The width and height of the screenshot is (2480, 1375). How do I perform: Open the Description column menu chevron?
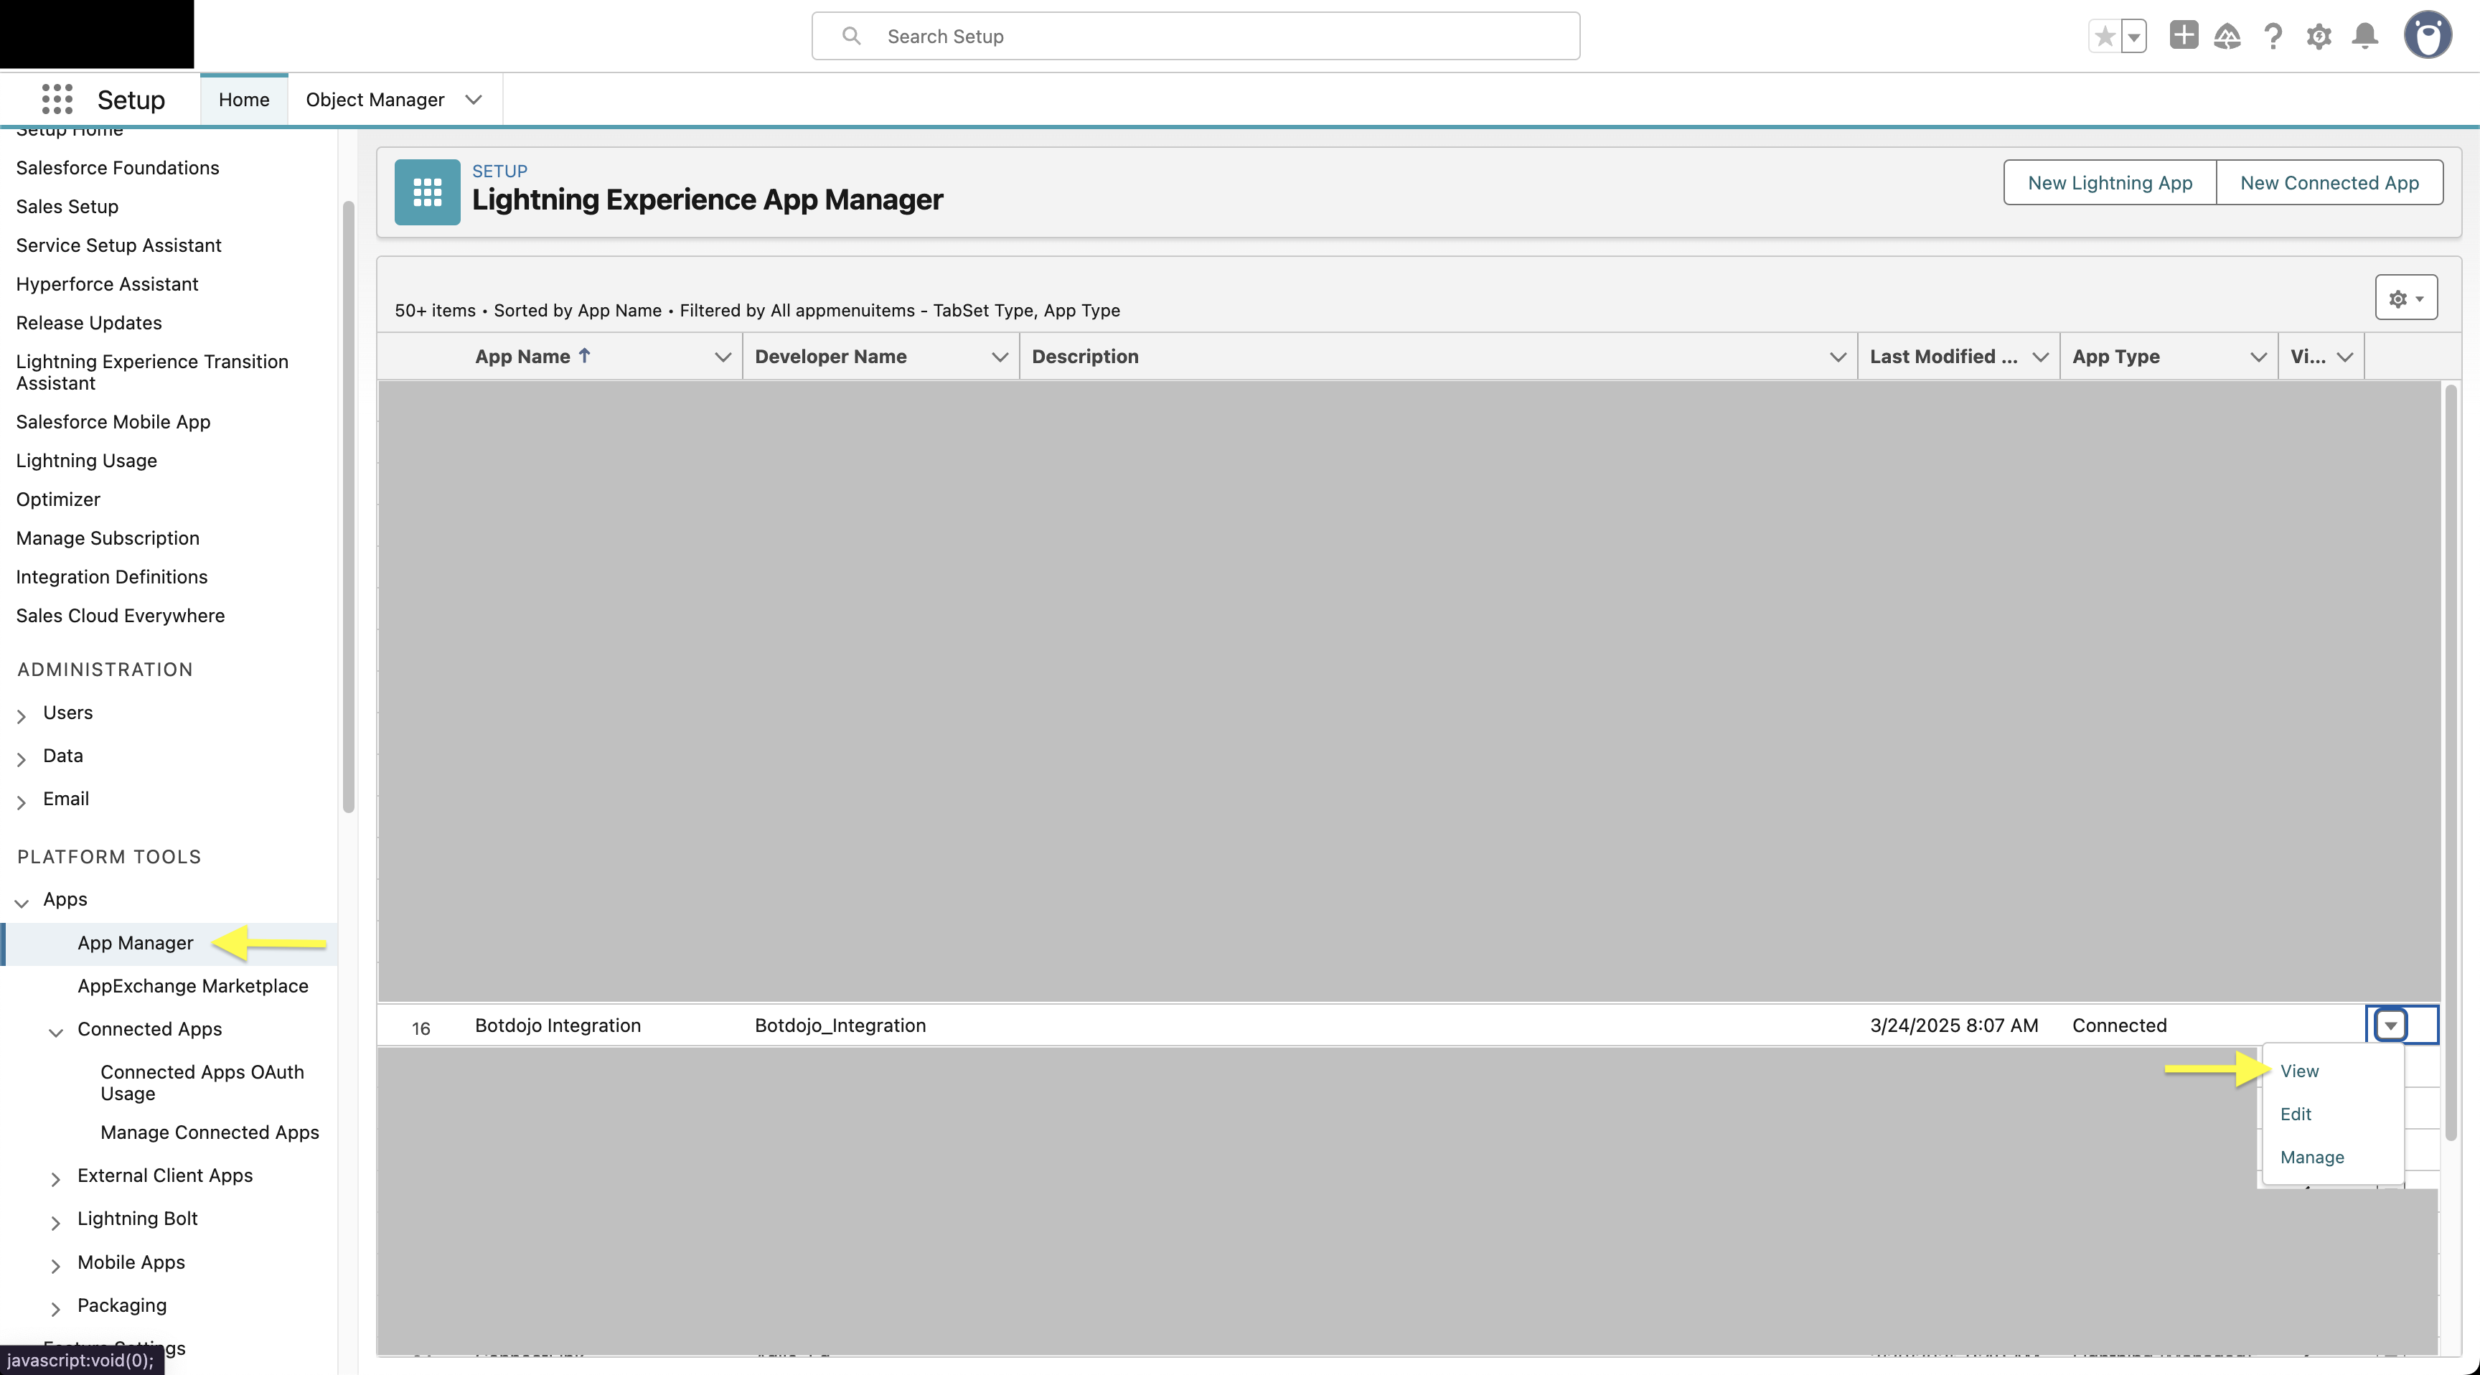[1837, 356]
